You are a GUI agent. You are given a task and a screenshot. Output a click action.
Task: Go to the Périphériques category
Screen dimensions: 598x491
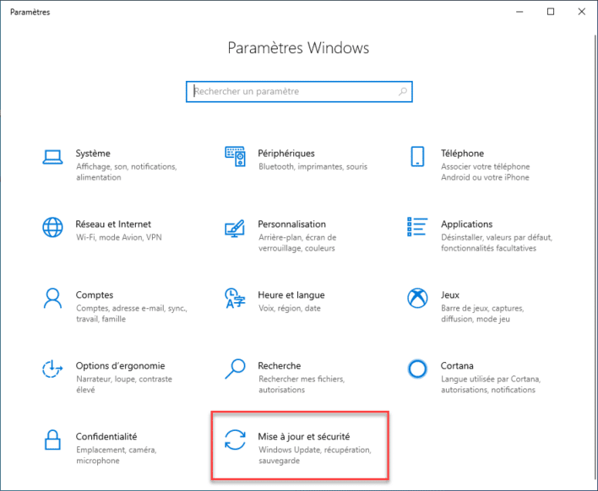286,154
